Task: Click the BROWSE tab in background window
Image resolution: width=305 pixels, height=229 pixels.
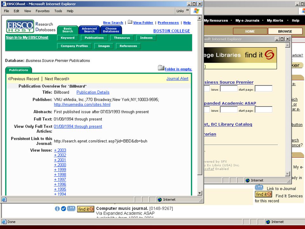Action: click(x=285, y=31)
